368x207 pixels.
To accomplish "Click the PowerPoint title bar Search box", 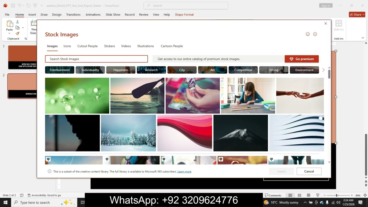I will coord(186,5).
